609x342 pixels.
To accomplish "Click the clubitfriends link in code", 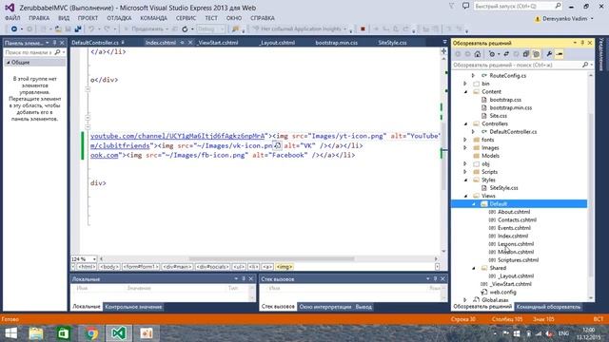I will click(120, 145).
